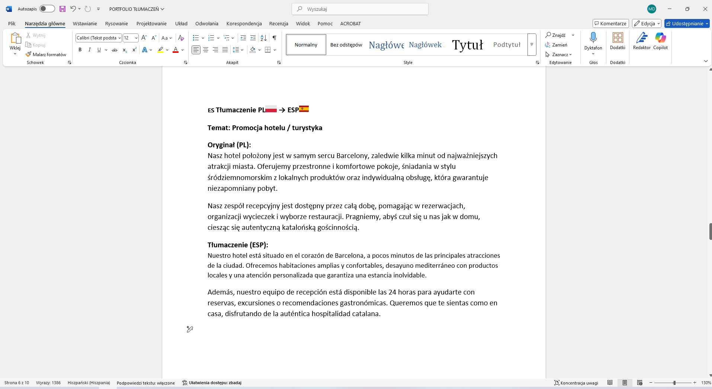Apply superscript formatting
The width and height of the screenshot is (712, 389).
(134, 50)
